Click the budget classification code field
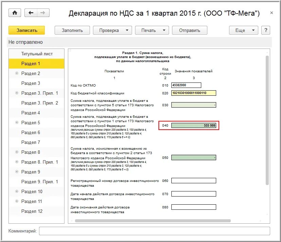 coord(194,93)
